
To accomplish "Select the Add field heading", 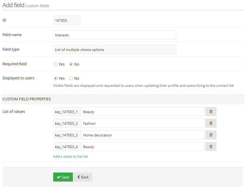I will pyautogui.click(x=14, y=5).
